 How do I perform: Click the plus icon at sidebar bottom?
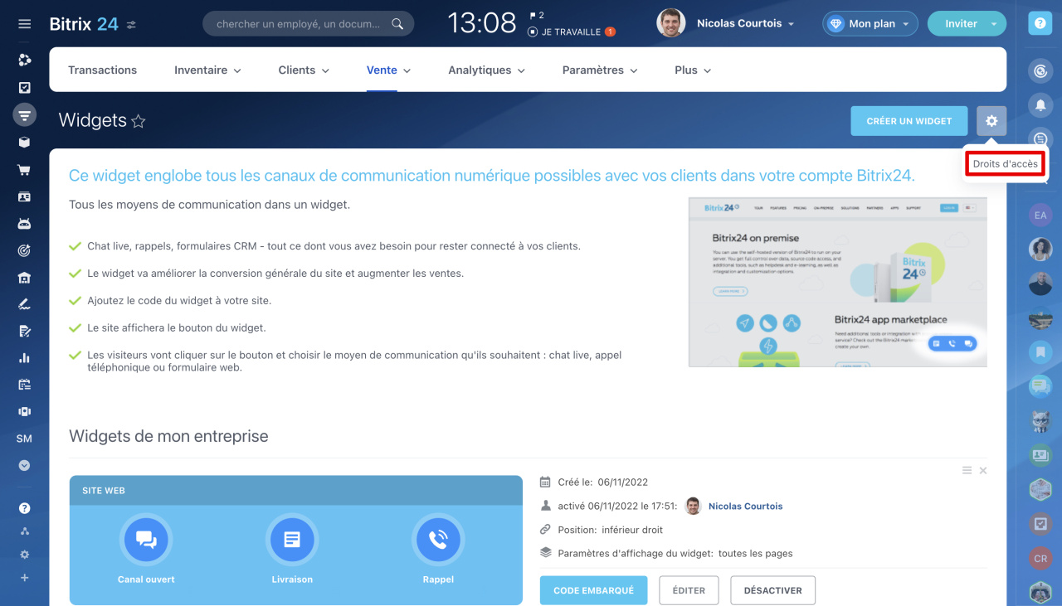tap(24, 578)
